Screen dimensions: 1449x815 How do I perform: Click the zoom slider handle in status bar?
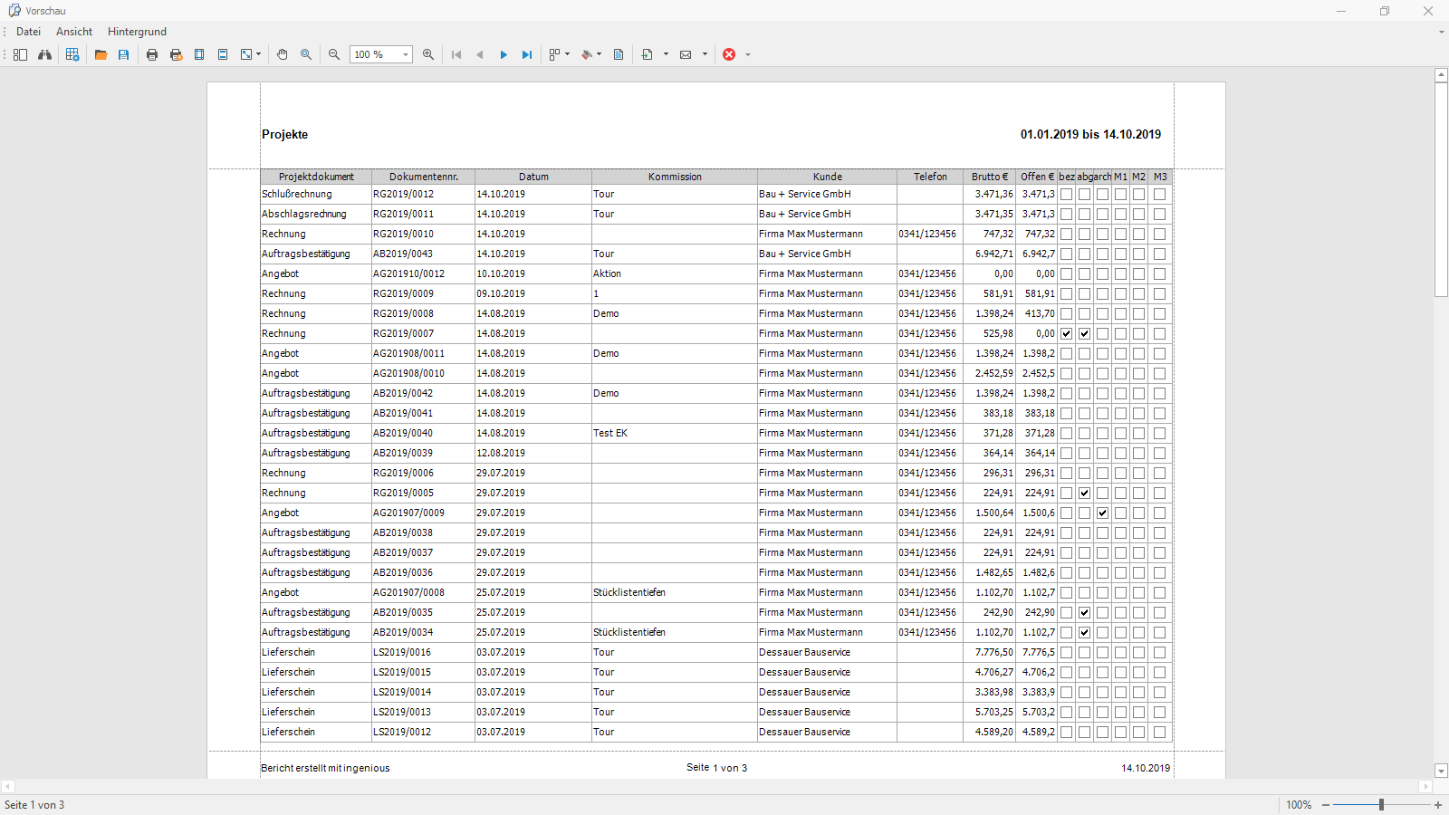pyautogui.click(x=1381, y=804)
